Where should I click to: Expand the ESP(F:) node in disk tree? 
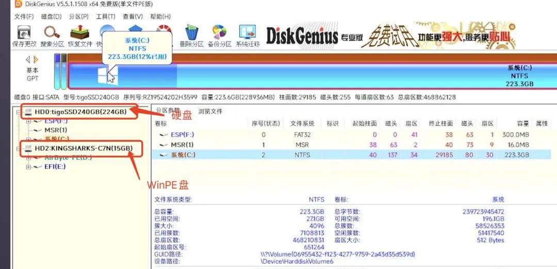tap(29, 122)
